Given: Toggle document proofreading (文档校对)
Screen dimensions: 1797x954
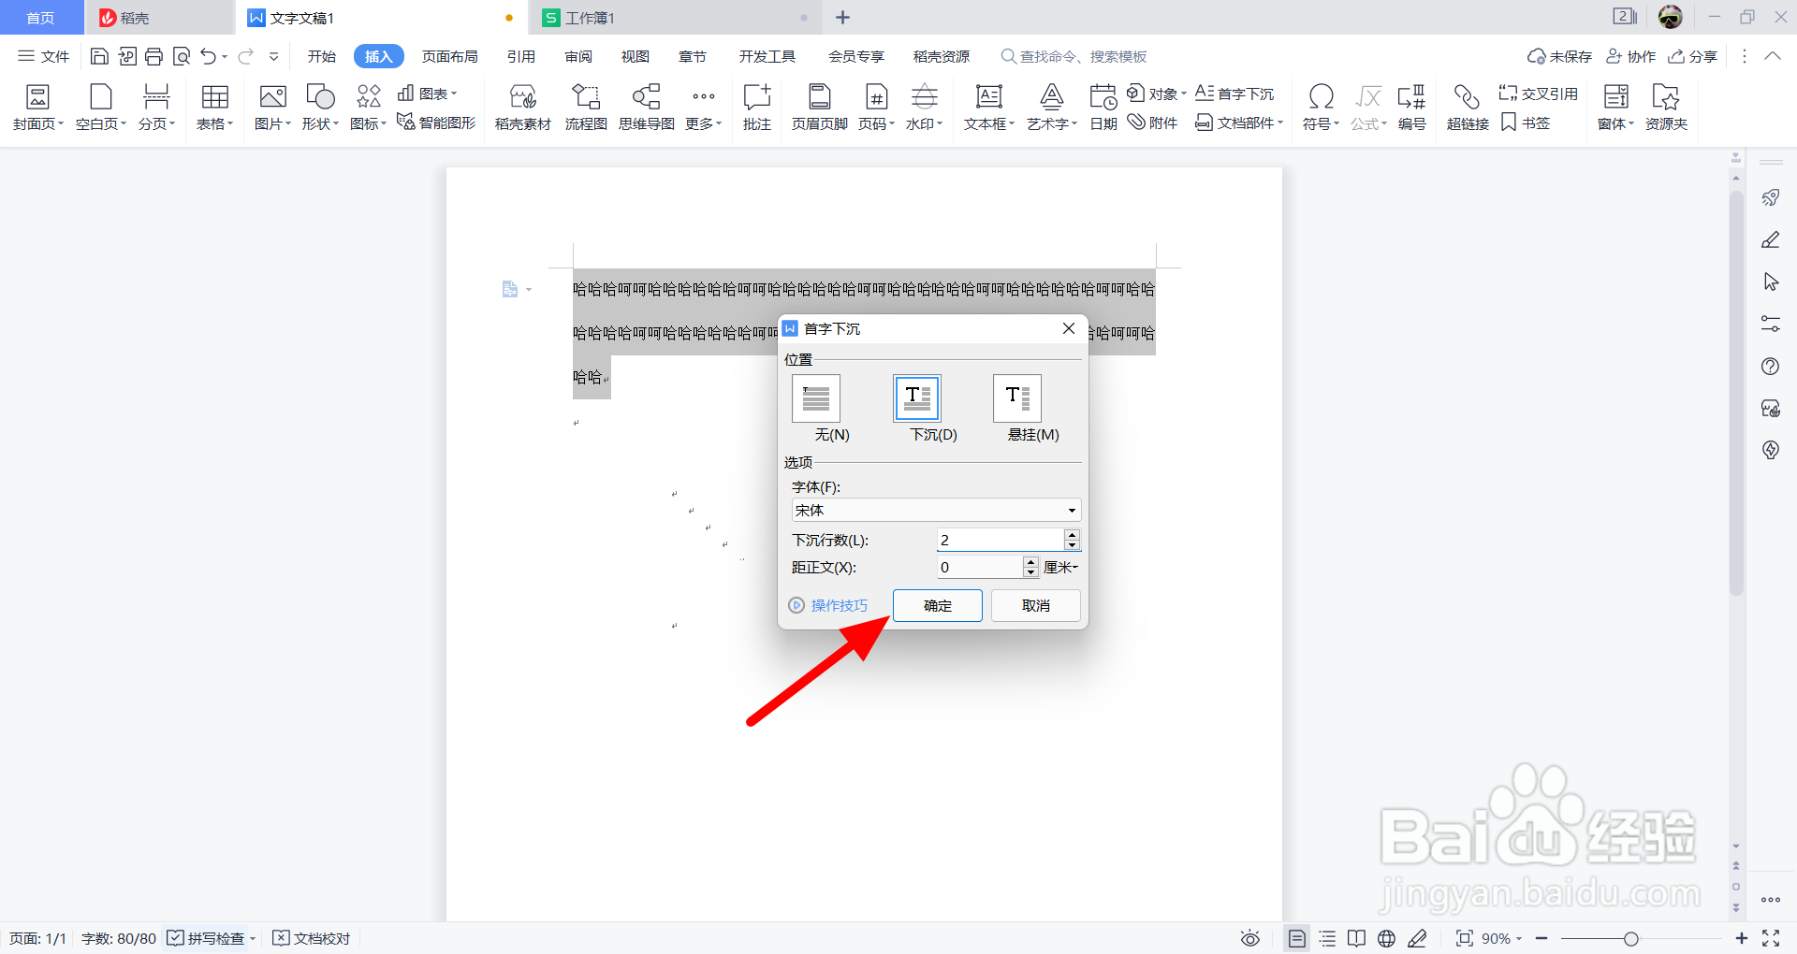Looking at the screenshot, I should [x=312, y=938].
